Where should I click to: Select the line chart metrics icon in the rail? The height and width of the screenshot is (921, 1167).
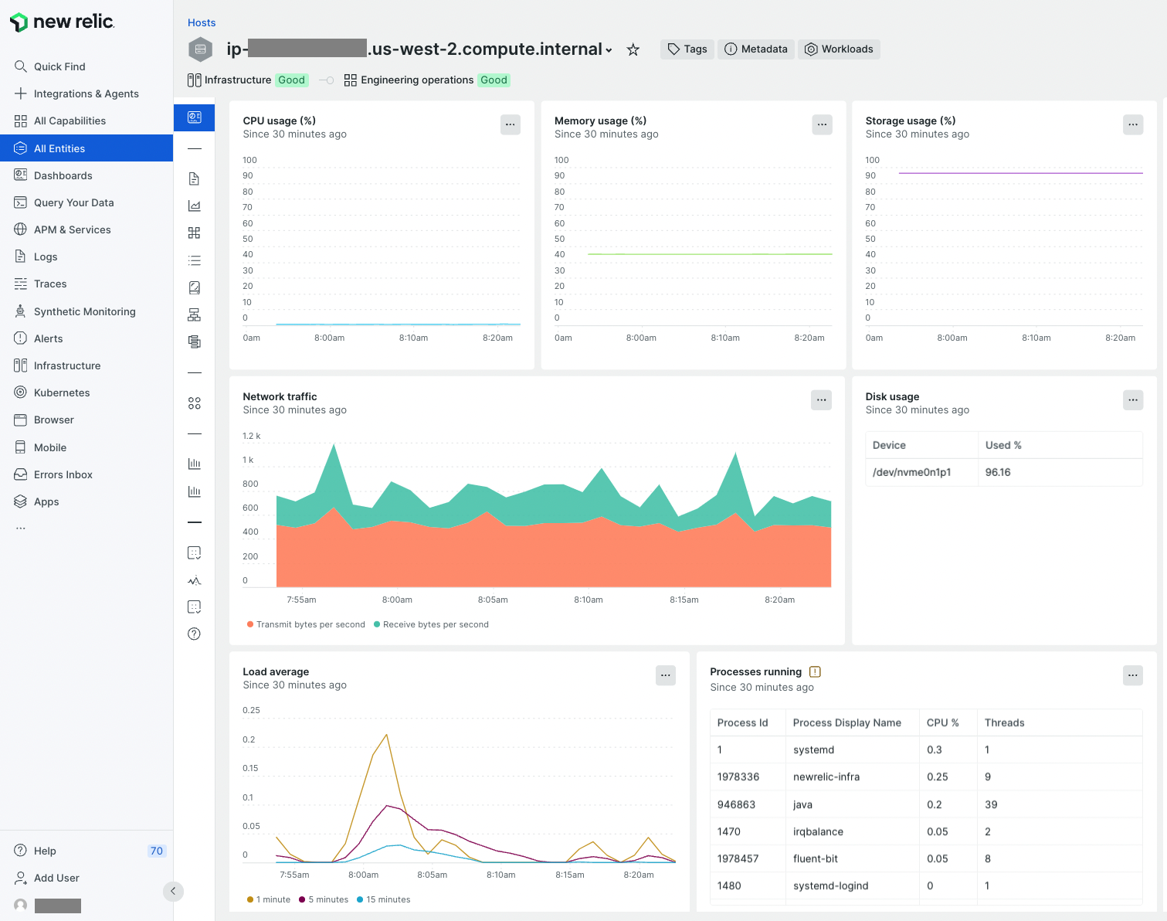coord(194,206)
